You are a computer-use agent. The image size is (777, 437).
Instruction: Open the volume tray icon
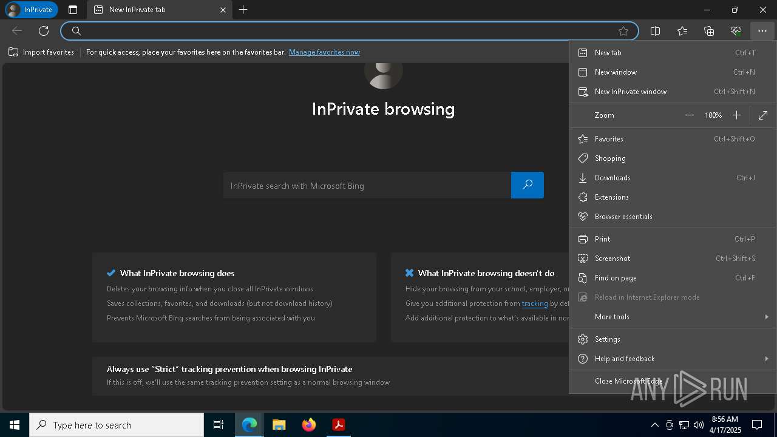(698, 425)
